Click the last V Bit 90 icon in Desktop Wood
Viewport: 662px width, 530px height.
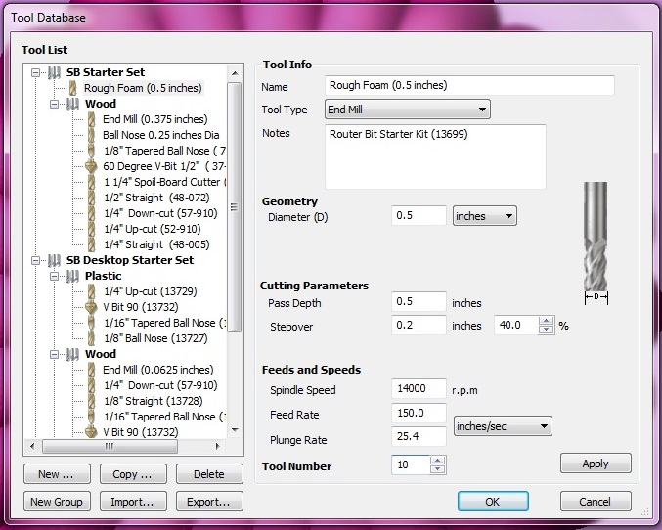(91, 432)
